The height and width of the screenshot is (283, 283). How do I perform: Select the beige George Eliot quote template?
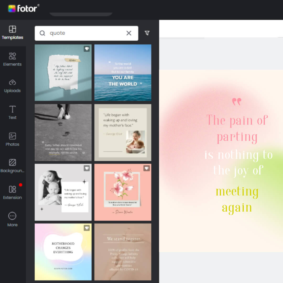point(123,132)
